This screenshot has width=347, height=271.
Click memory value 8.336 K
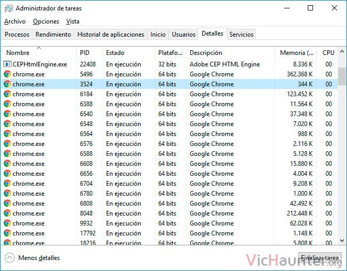pyautogui.click(x=303, y=64)
